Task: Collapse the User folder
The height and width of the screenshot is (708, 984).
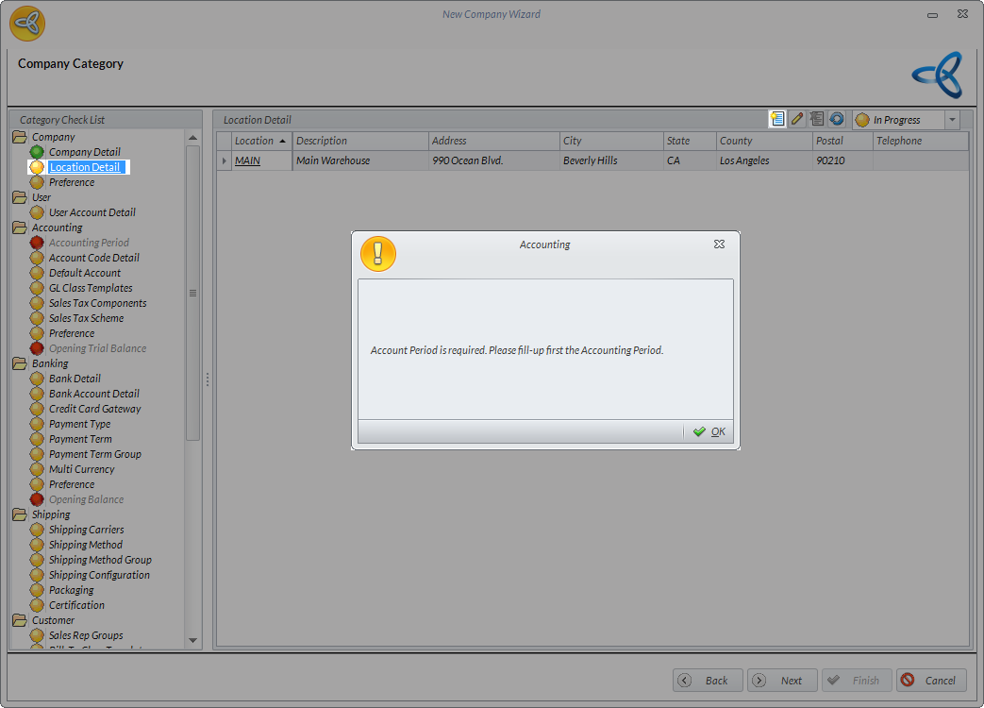Action: click(x=20, y=197)
